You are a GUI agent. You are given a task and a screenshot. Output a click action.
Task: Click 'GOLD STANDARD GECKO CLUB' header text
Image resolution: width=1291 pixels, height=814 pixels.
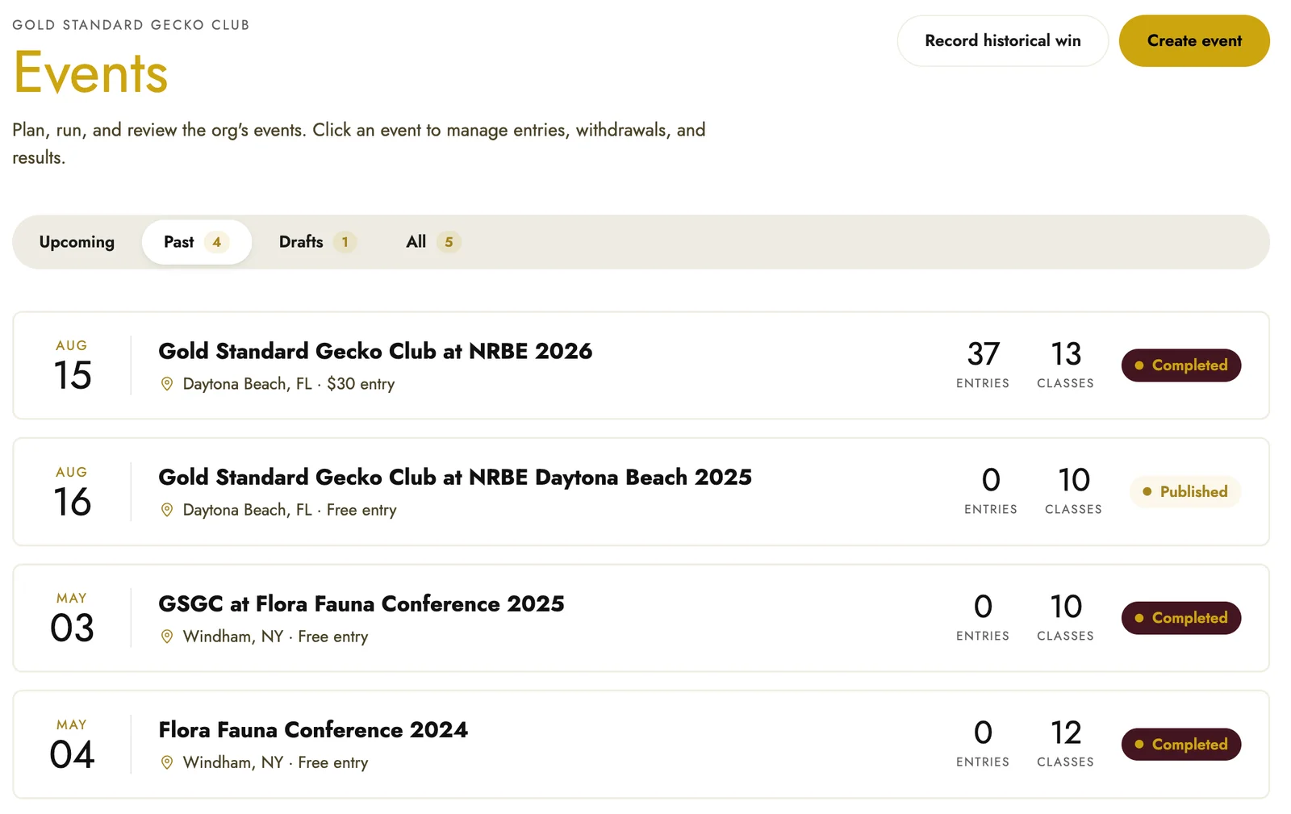pos(131,25)
